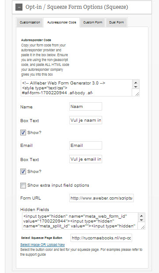The height and width of the screenshot is (273, 159).
Task: Uncheck the Show? checkbox under Name
Action: pyautogui.click(x=23, y=132)
